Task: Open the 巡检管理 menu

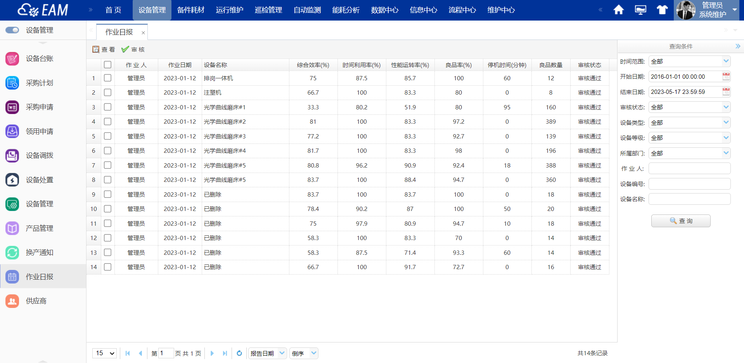Action: click(x=268, y=10)
